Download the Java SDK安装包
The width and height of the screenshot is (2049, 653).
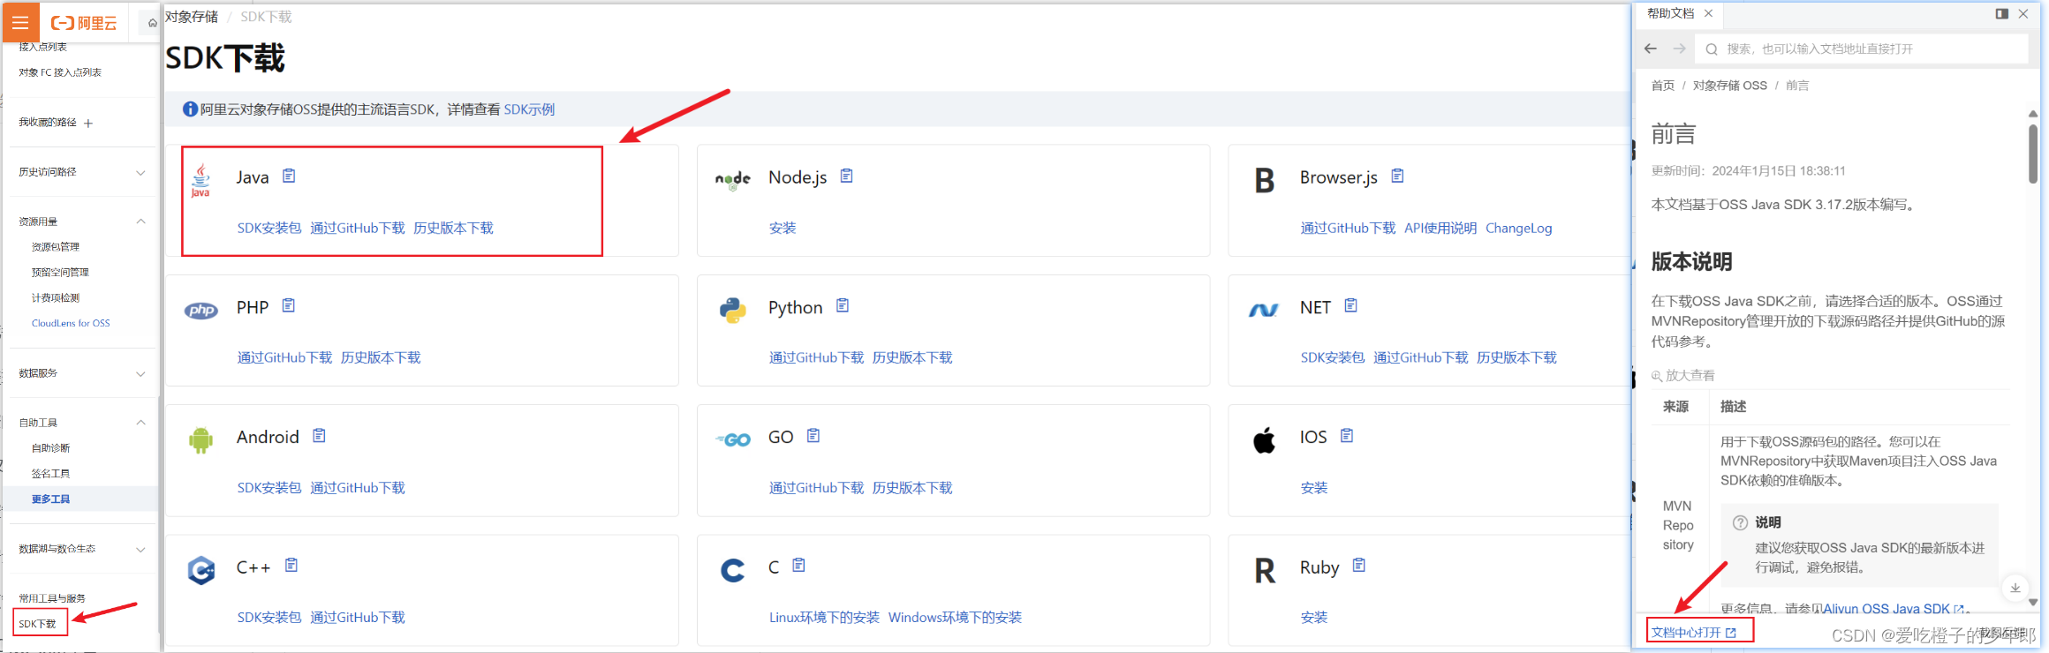(269, 228)
